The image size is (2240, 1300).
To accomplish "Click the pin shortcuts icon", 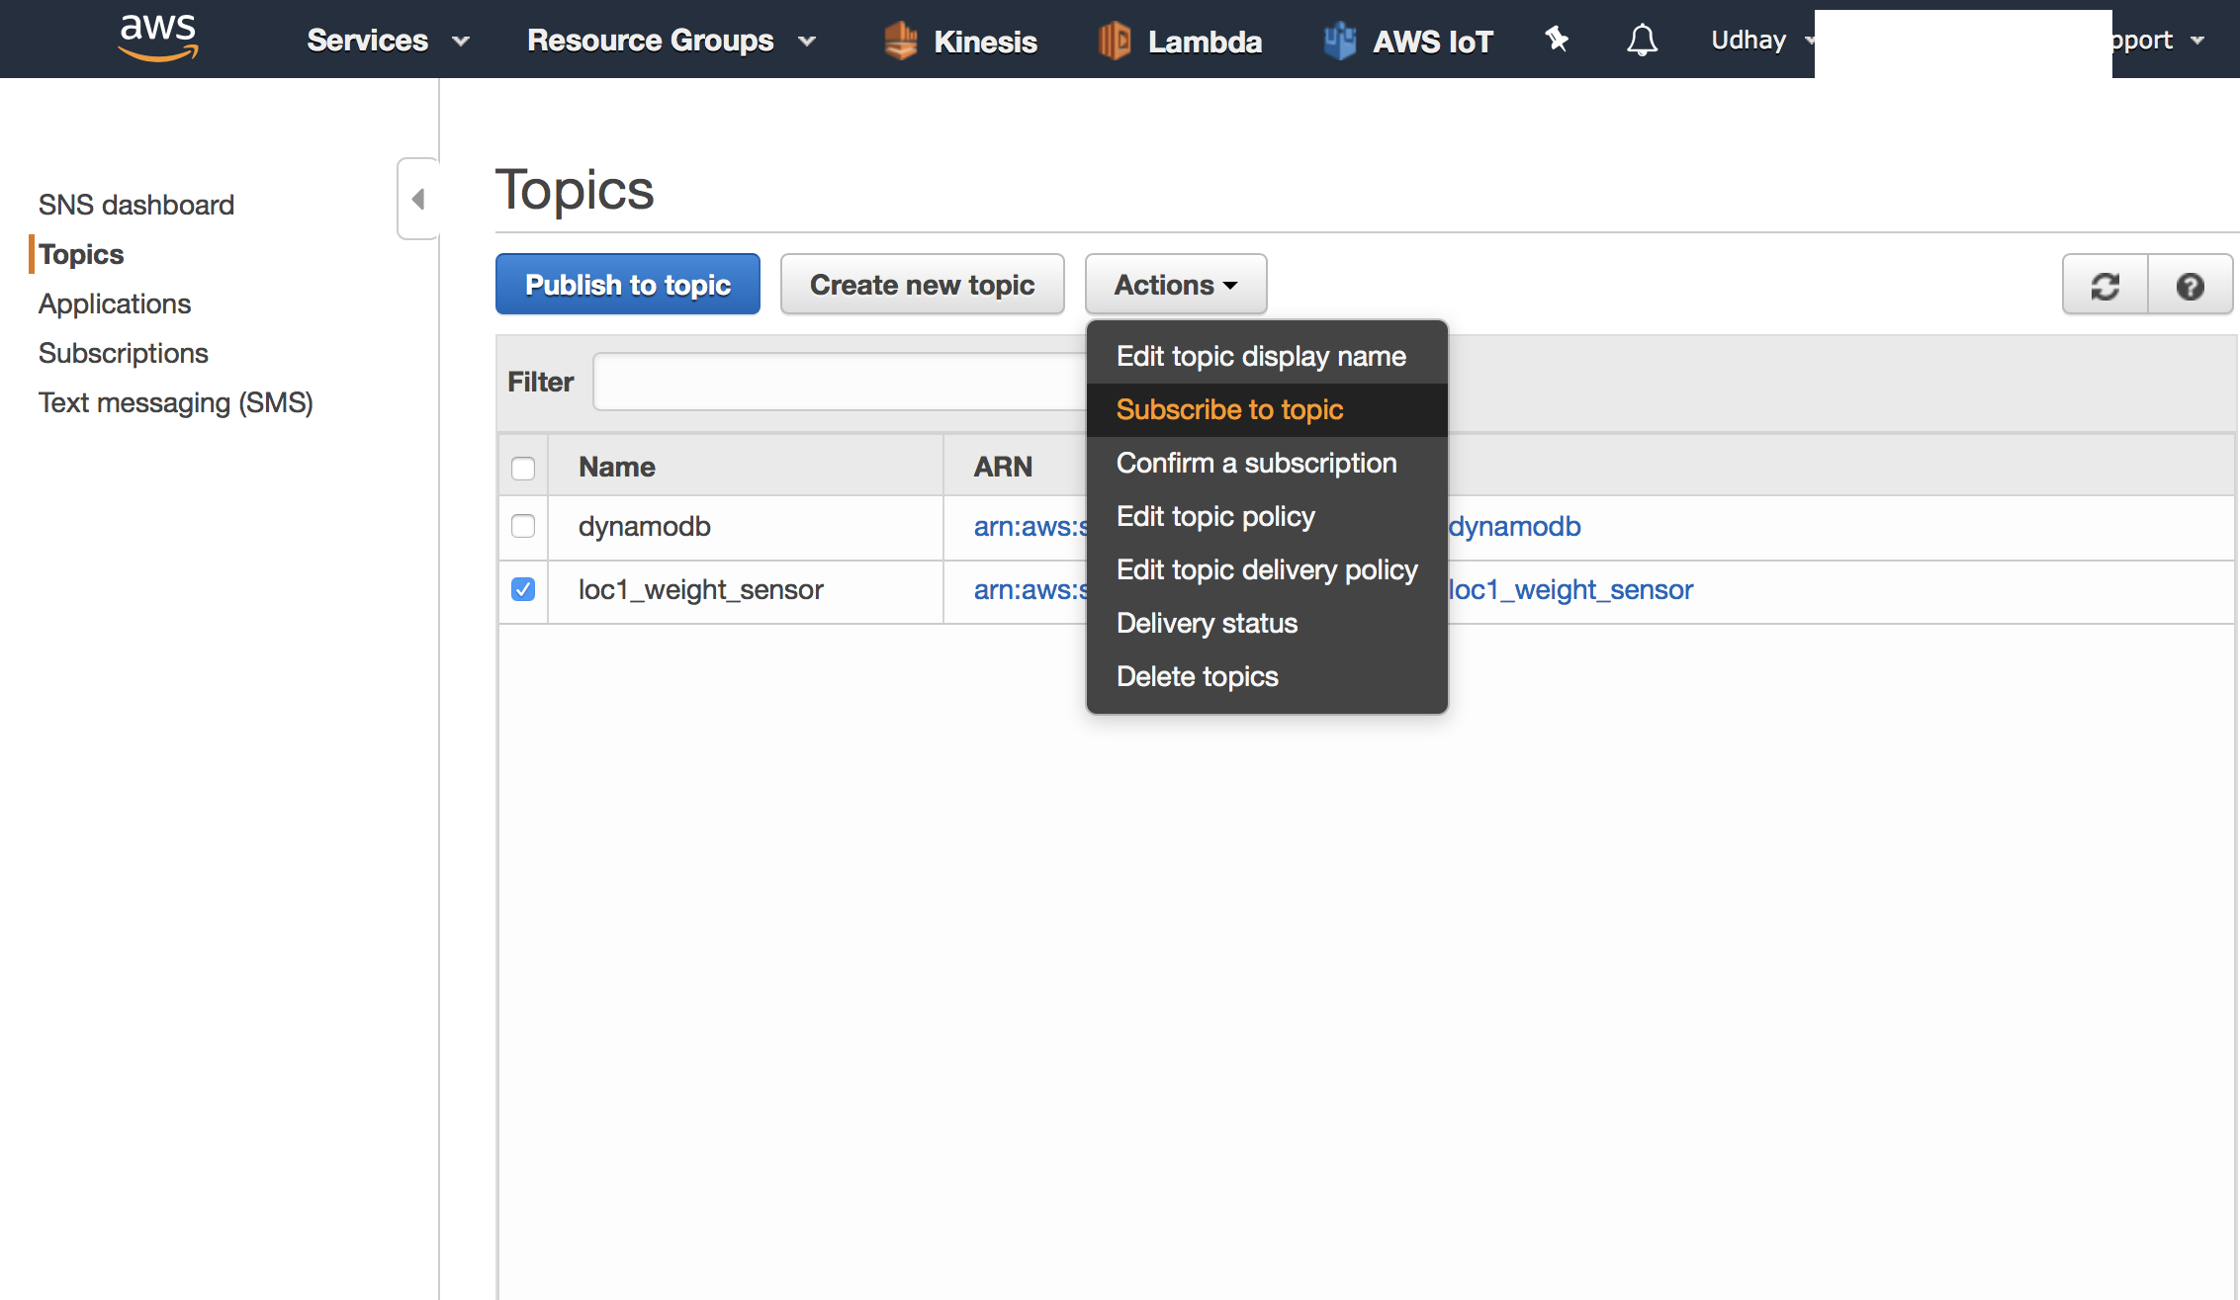I will (1557, 40).
